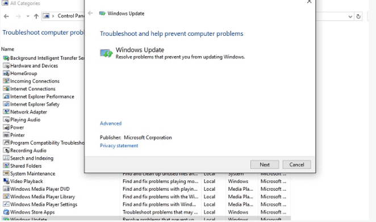Click Internet Connections troubleshooter icon

[6, 89]
